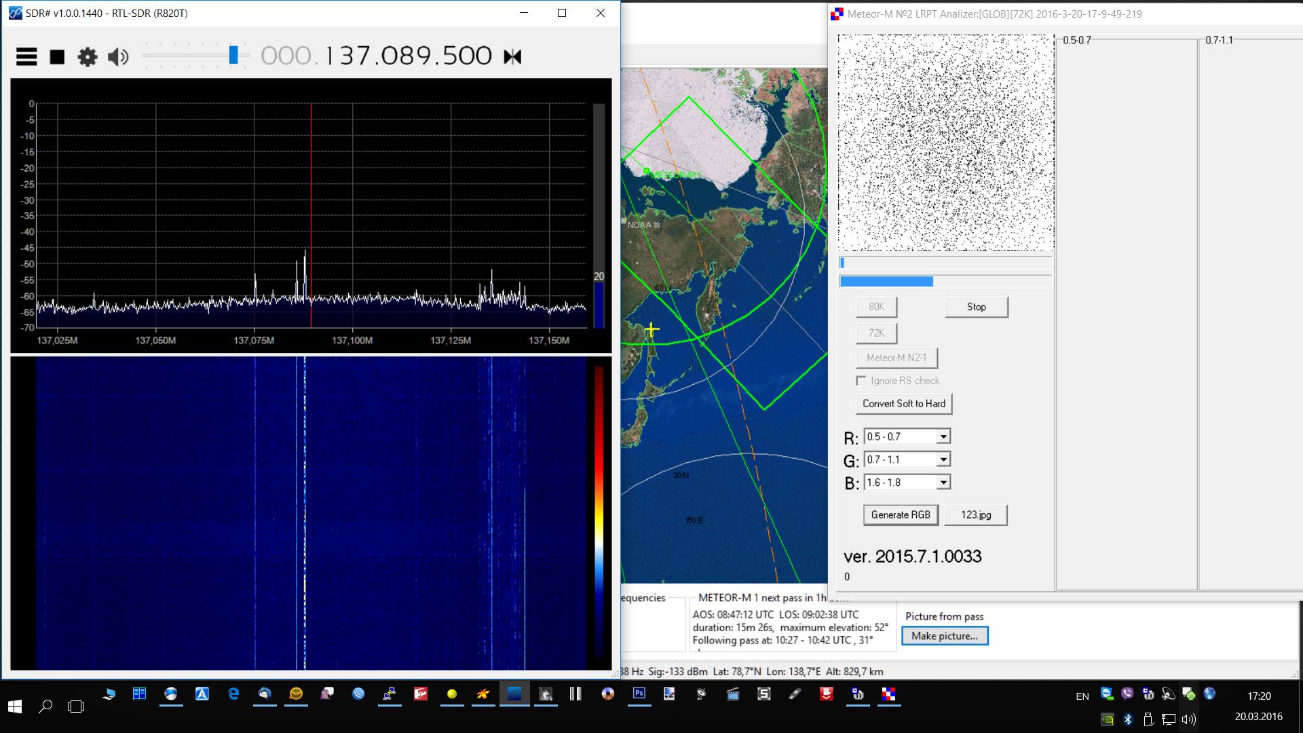Open satellite dish app in taskbar

click(701, 694)
